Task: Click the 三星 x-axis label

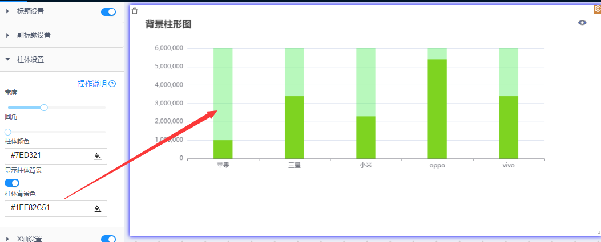Action: [x=295, y=166]
